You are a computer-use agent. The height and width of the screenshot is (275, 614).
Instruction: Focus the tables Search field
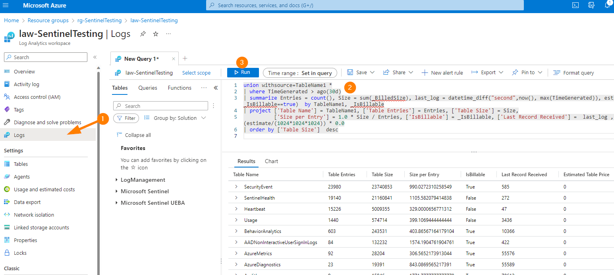pyautogui.click(x=161, y=106)
